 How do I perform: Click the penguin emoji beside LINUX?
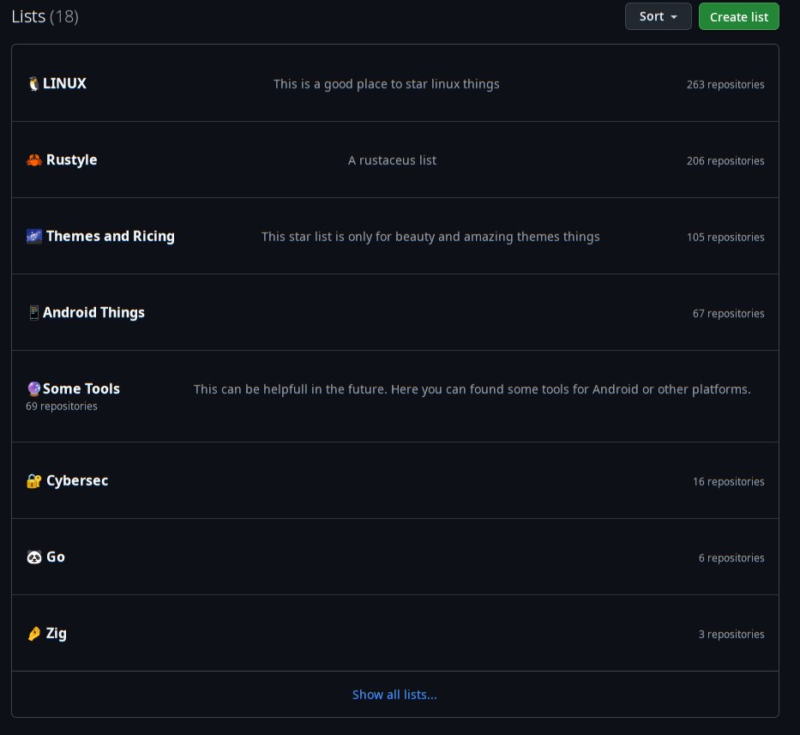33,84
